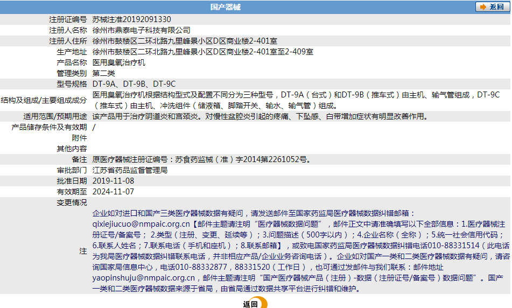Click the 备注 label
This screenshot has height=308, width=512.
coord(79,159)
